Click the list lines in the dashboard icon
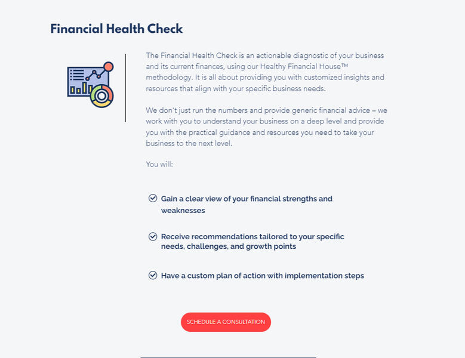 (x=76, y=75)
